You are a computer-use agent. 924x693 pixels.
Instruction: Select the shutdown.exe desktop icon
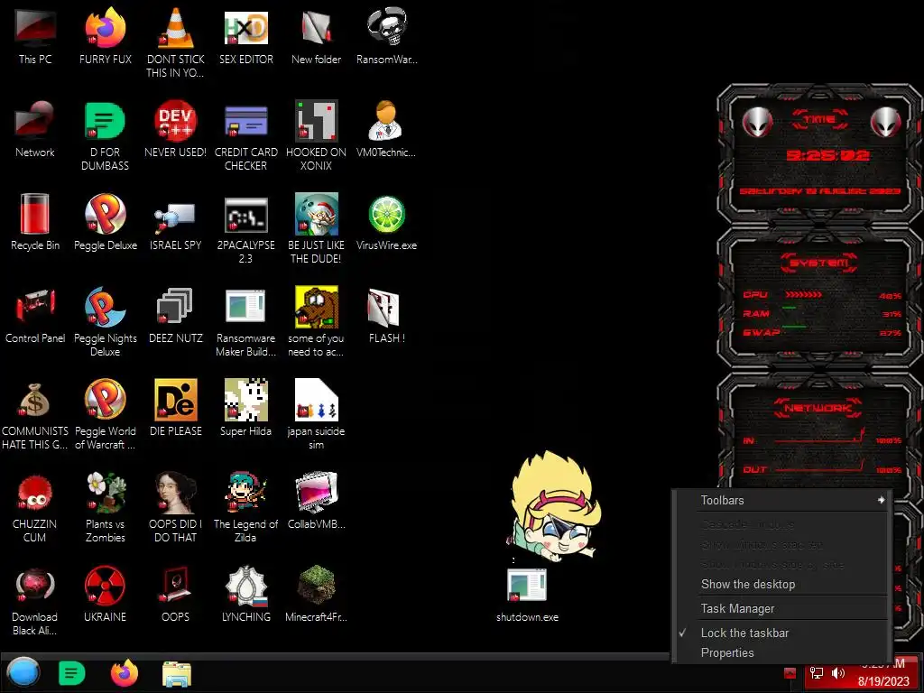(x=527, y=585)
